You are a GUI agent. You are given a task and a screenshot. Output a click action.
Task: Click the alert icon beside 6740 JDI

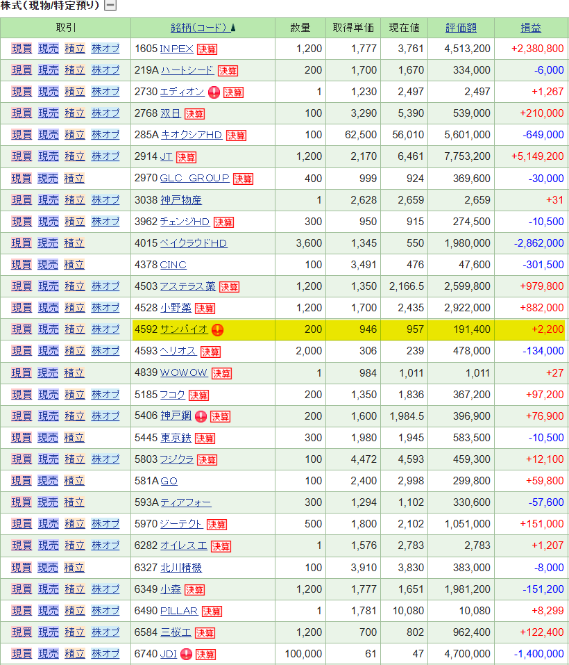(x=186, y=655)
